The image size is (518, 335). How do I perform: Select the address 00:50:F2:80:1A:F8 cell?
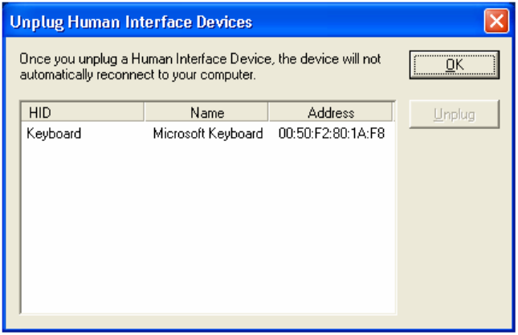331,134
